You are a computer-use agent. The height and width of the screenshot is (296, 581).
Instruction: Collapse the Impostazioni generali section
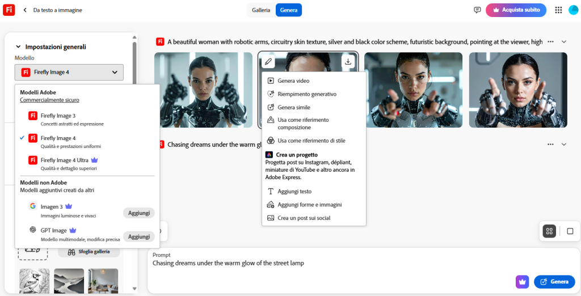[x=18, y=47]
